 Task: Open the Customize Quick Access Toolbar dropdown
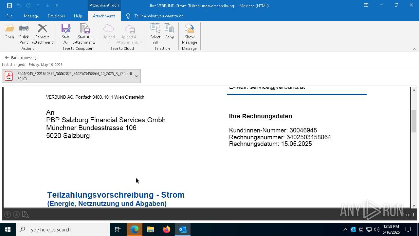point(57,6)
